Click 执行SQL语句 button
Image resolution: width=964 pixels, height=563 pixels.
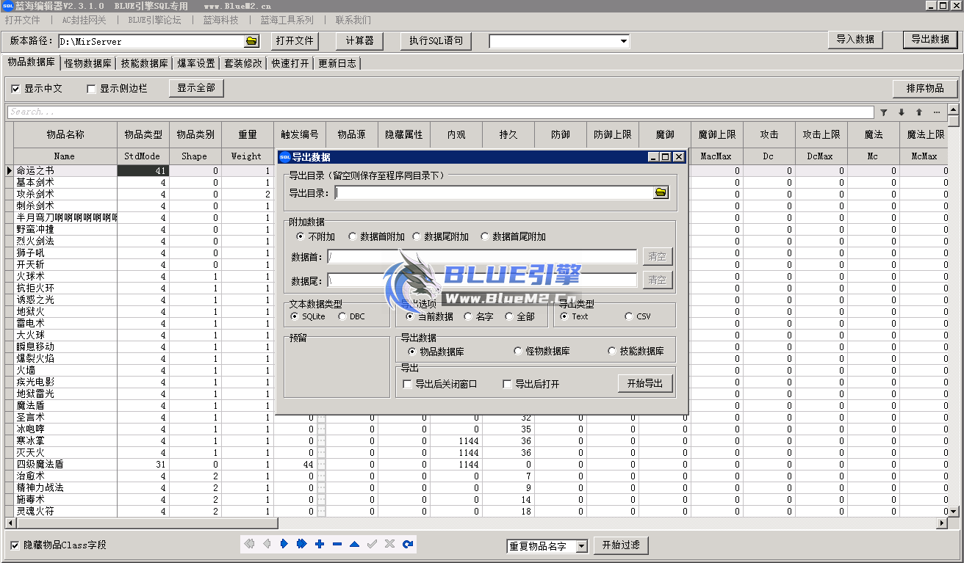436,41
